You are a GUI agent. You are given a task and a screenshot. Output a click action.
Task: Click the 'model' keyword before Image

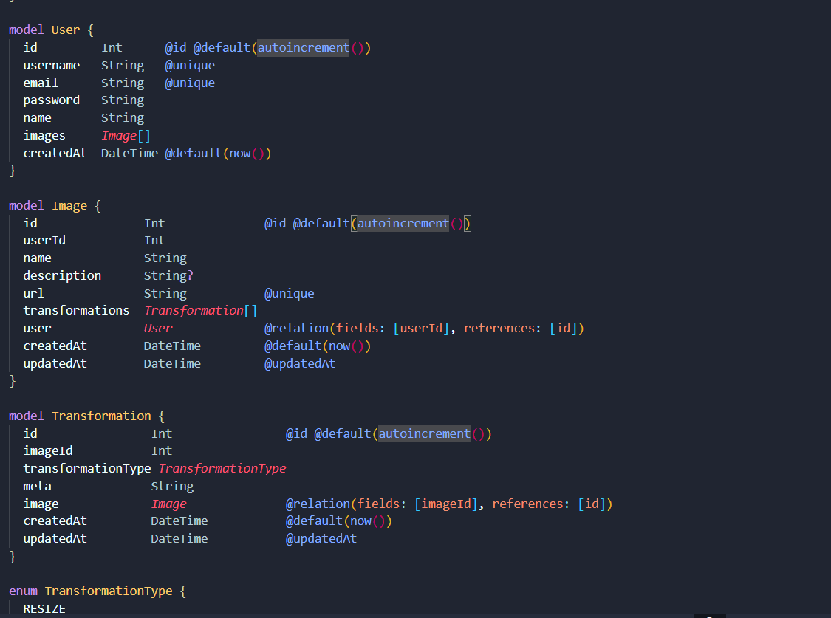pyautogui.click(x=27, y=205)
